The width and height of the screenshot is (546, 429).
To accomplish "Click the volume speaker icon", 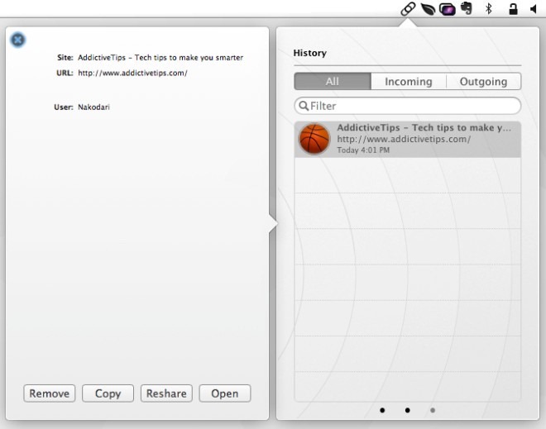I will [x=534, y=9].
